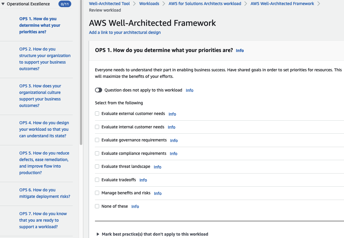Check Evaluate compliance requirements
Viewport: 344px width, 238px height.
coord(97,153)
